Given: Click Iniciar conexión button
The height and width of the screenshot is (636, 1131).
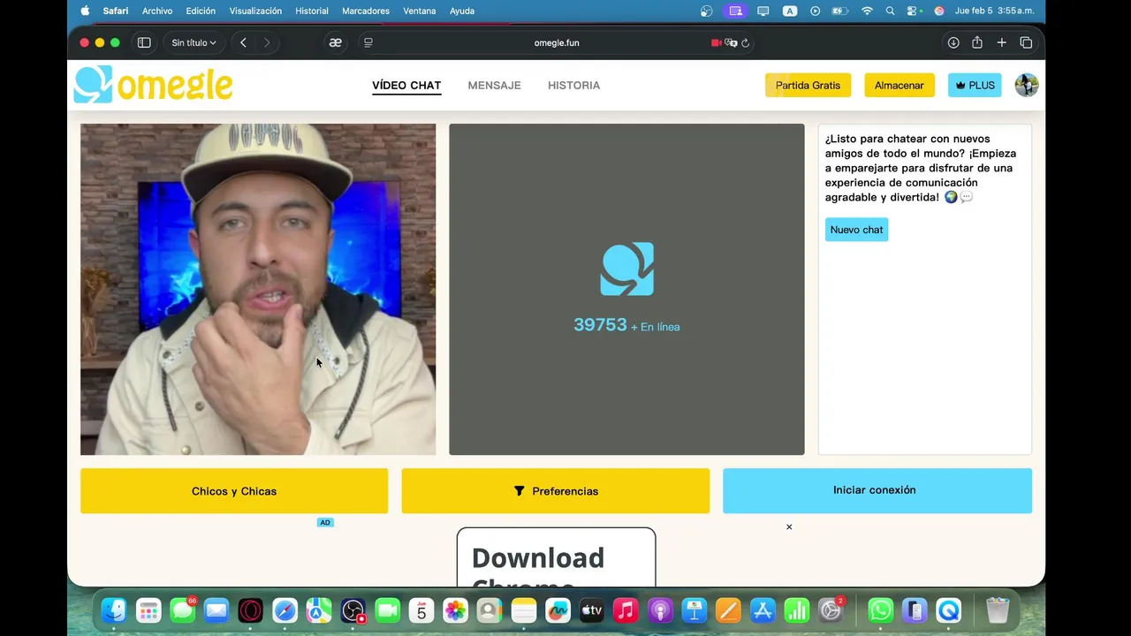Looking at the screenshot, I should pos(877,490).
